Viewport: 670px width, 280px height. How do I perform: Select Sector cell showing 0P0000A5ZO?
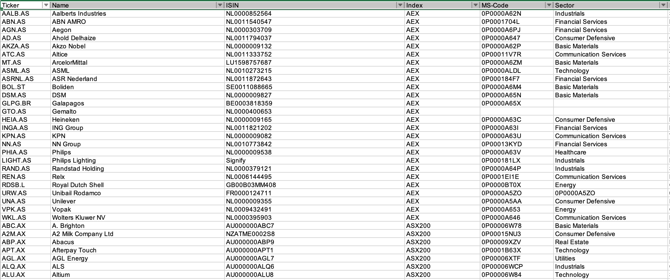(x=611, y=193)
